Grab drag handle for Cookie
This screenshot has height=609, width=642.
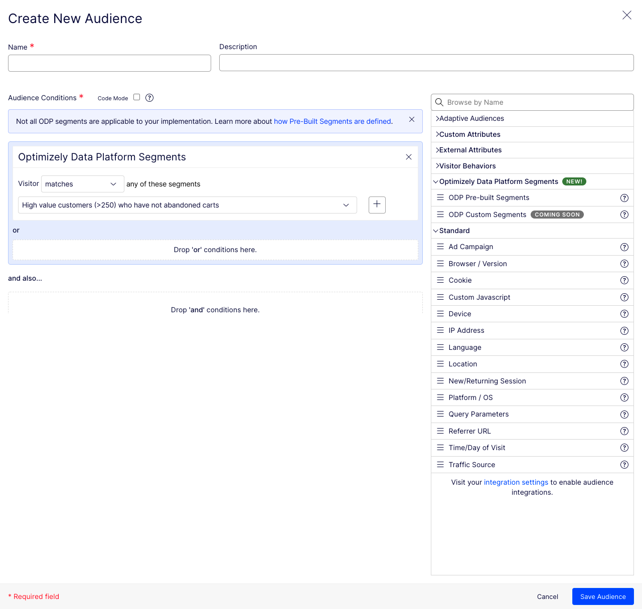point(440,280)
